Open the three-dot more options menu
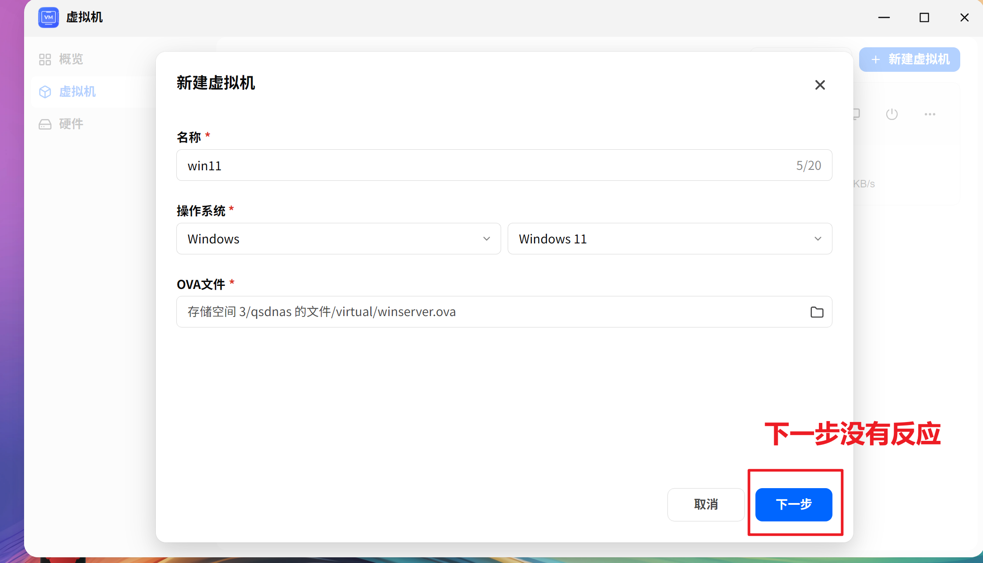This screenshot has width=983, height=563. (930, 114)
